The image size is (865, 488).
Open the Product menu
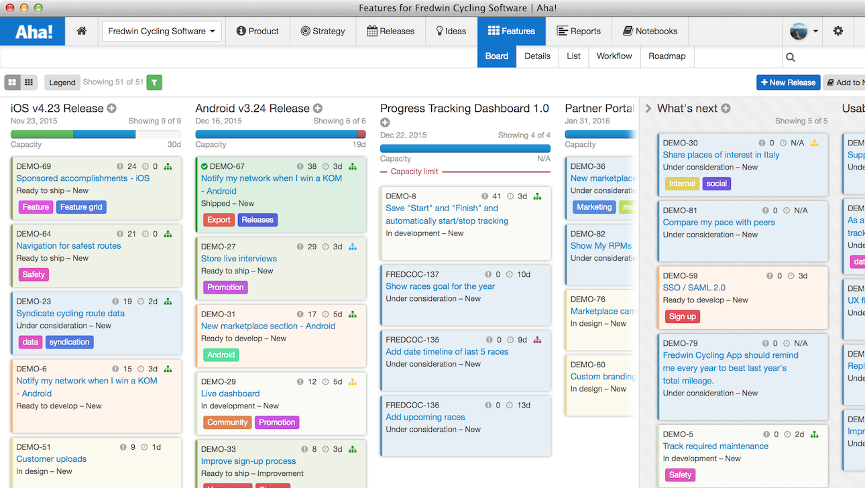(x=257, y=31)
